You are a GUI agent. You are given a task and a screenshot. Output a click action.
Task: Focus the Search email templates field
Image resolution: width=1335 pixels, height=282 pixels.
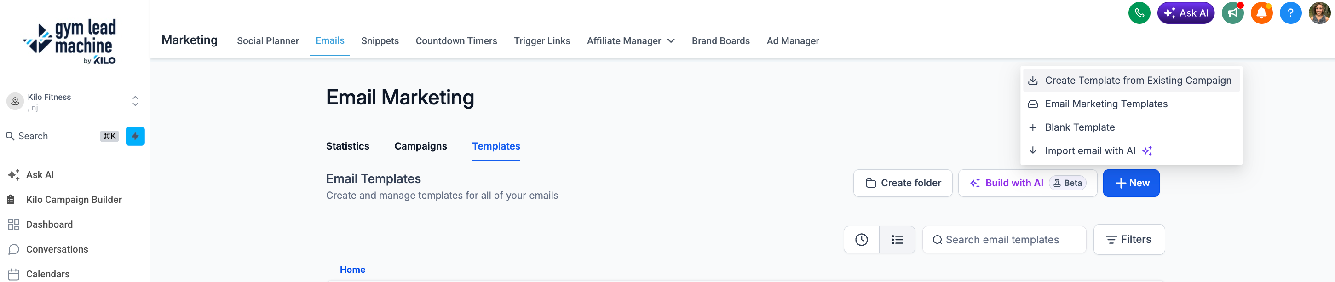1003,240
